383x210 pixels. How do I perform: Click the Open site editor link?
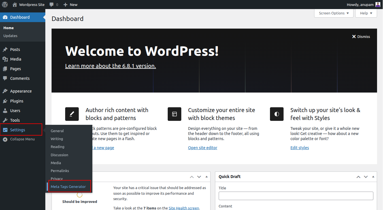pyautogui.click(x=203, y=148)
